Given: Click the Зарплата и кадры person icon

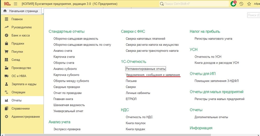Looking at the screenshot, I should (x=6, y=84).
